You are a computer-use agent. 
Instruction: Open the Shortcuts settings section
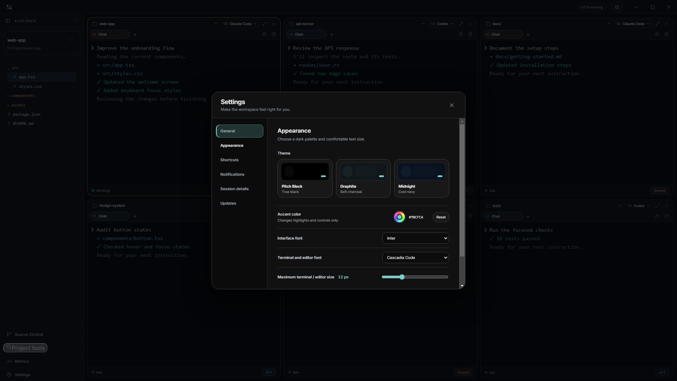pos(240,160)
